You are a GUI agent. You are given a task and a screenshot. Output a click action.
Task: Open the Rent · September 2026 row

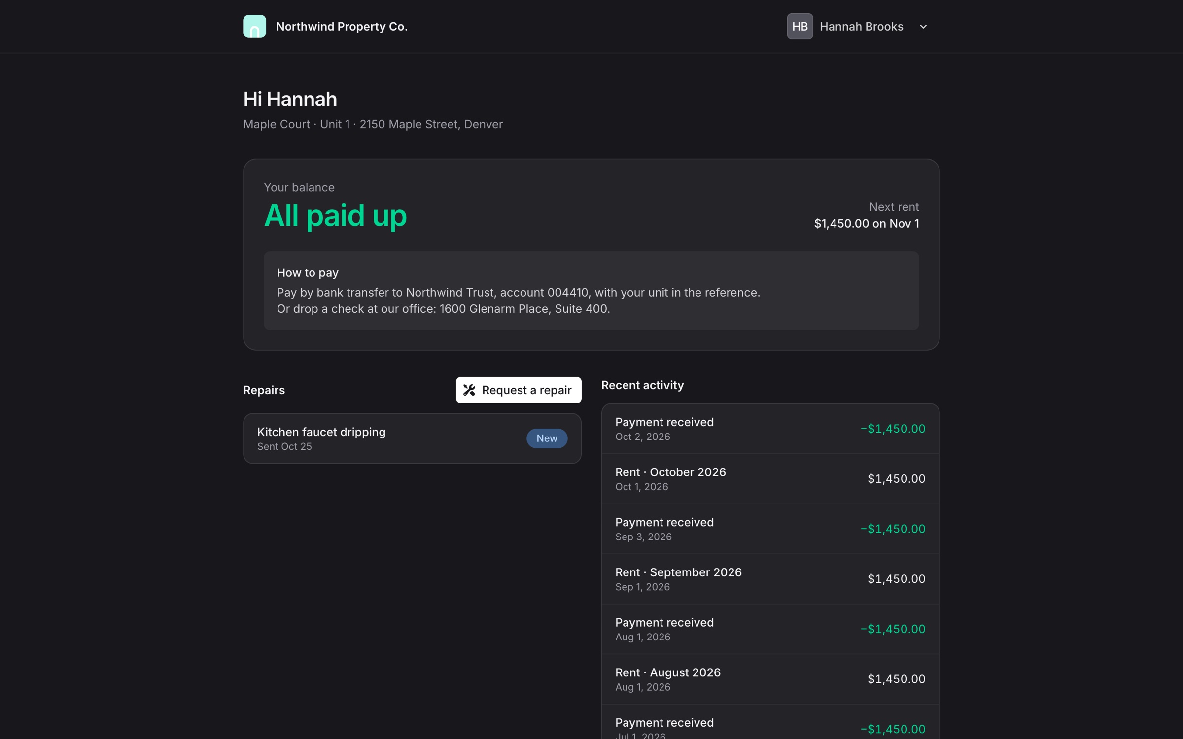(770, 579)
